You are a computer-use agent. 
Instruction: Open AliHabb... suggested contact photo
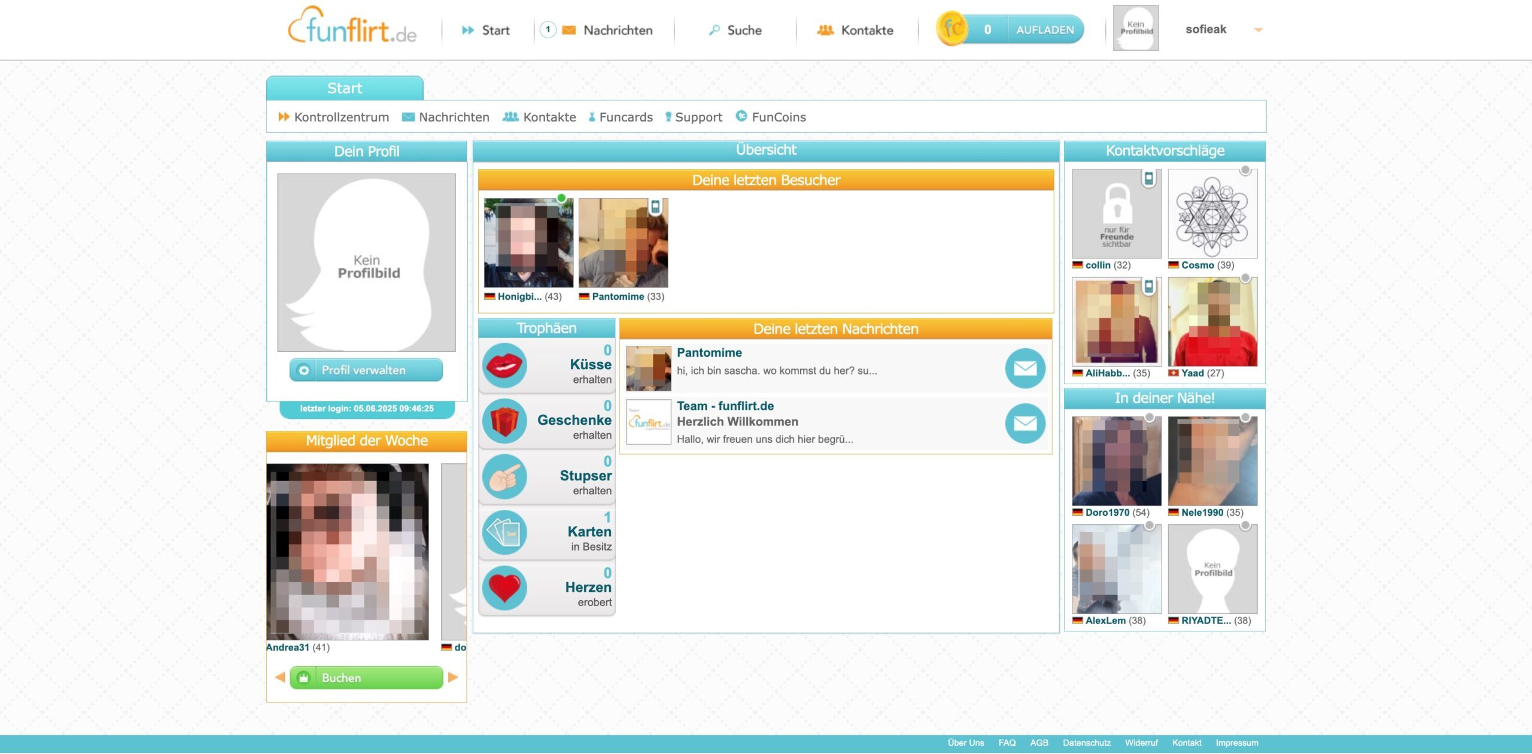coord(1117,321)
